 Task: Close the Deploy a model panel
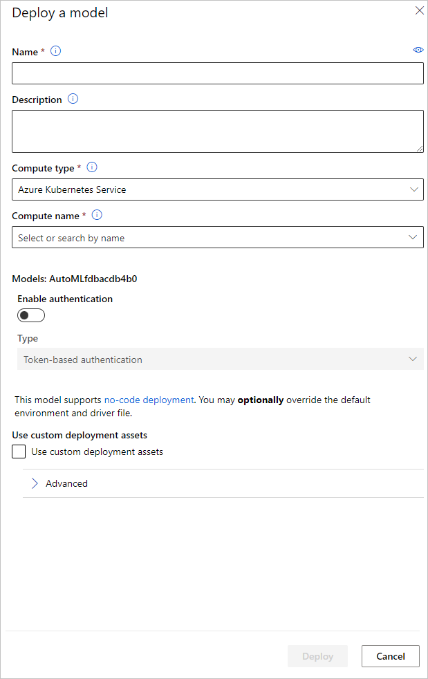coord(418,10)
